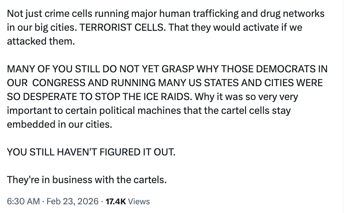349x213 pixels.
Task: Click the line "YOU STILL HAVEN'T FIGURED IT OUT."
Action: point(91,152)
